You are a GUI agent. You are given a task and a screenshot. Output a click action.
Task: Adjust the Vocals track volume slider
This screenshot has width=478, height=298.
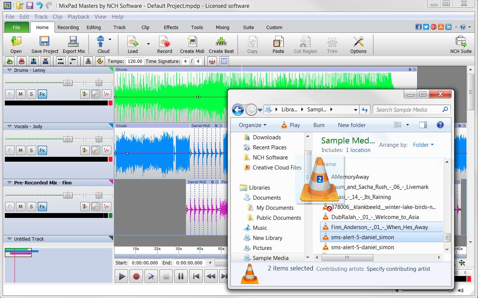pos(68,139)
